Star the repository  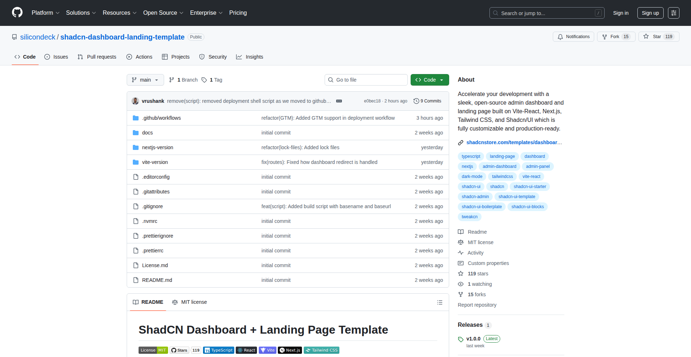(659, 37)
